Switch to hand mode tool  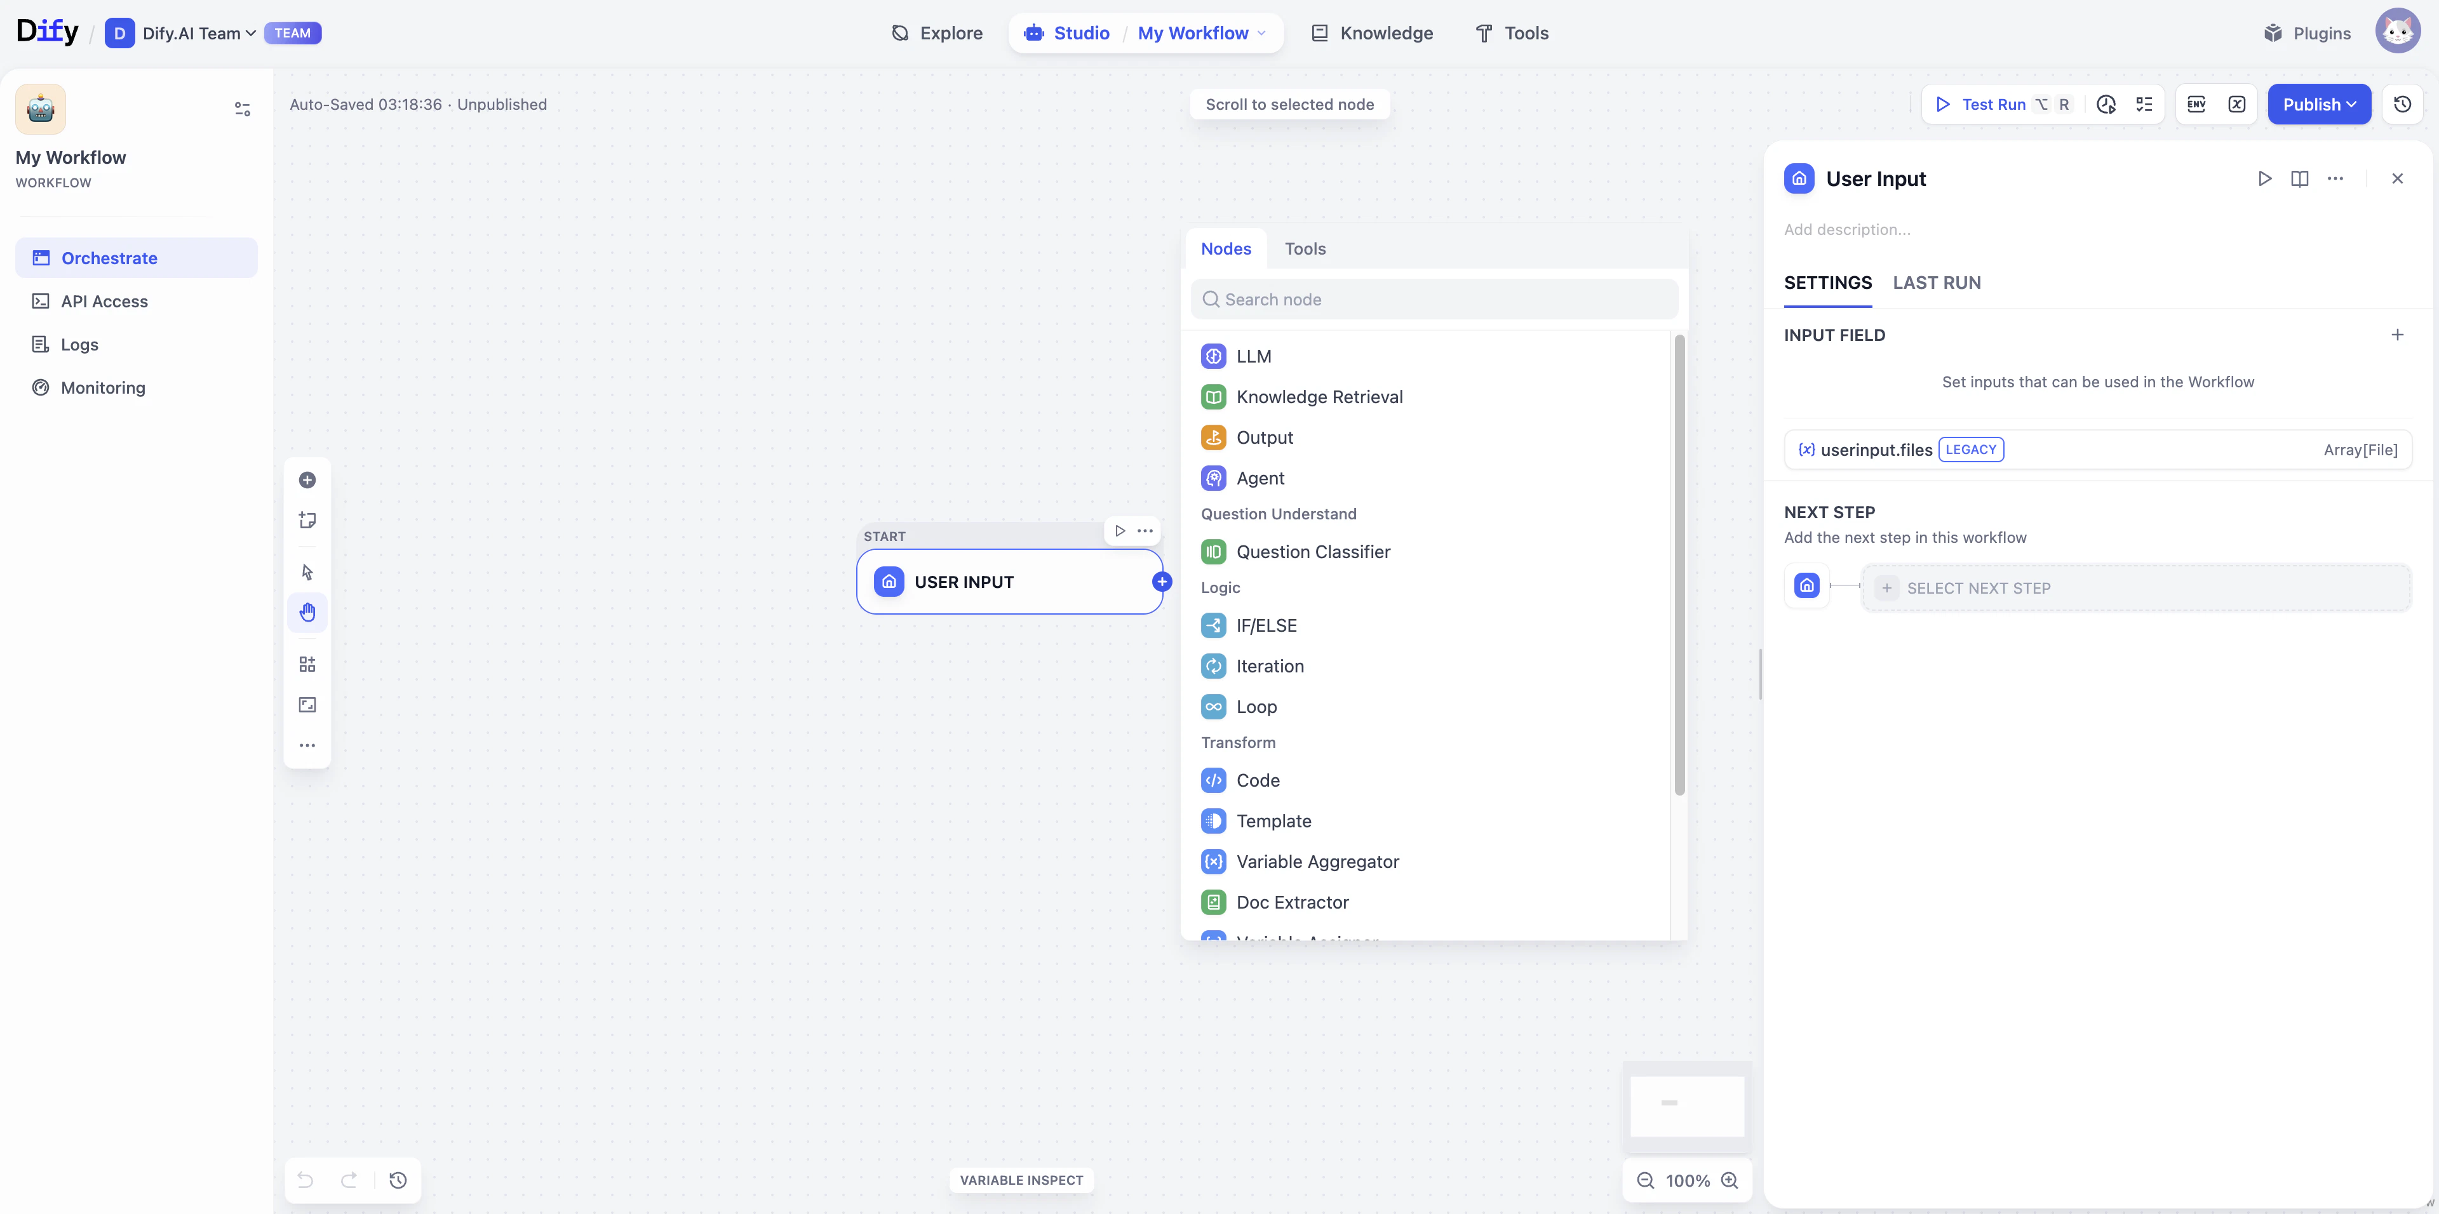(307, 612)
